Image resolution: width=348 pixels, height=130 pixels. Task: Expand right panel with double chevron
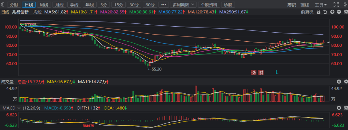point(345,5)
